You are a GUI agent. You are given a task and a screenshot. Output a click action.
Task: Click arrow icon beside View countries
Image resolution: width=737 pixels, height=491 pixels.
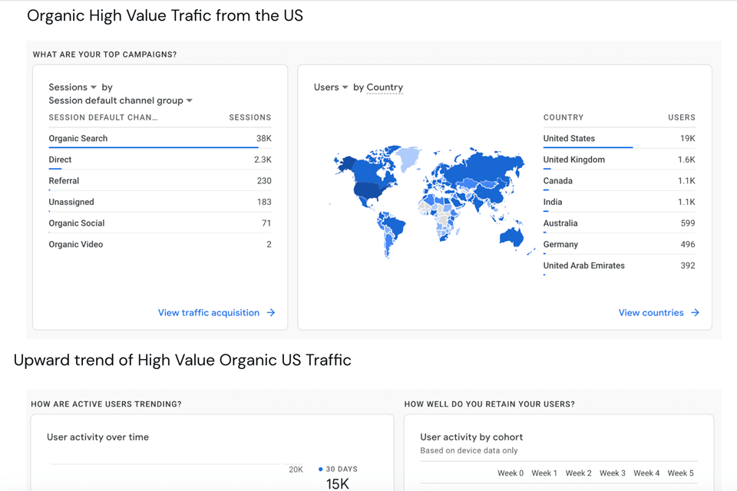[x=695, y=313]
